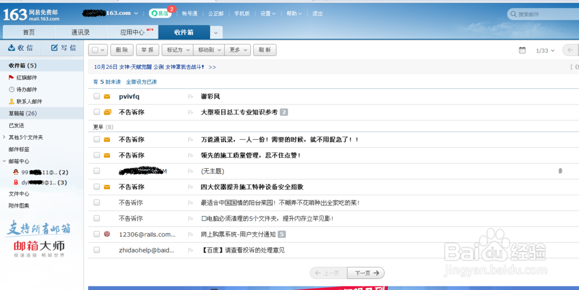Viewport: 579px width, 290px height.
Task: Check the 四大仪器提升施工 mail checkbox
Action: point(97,187)
